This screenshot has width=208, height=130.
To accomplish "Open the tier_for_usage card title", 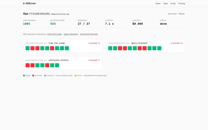I will pos(45,43).
